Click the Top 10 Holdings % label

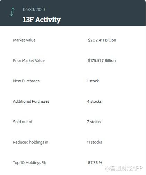pyautogui.click(x=29, y=163)
